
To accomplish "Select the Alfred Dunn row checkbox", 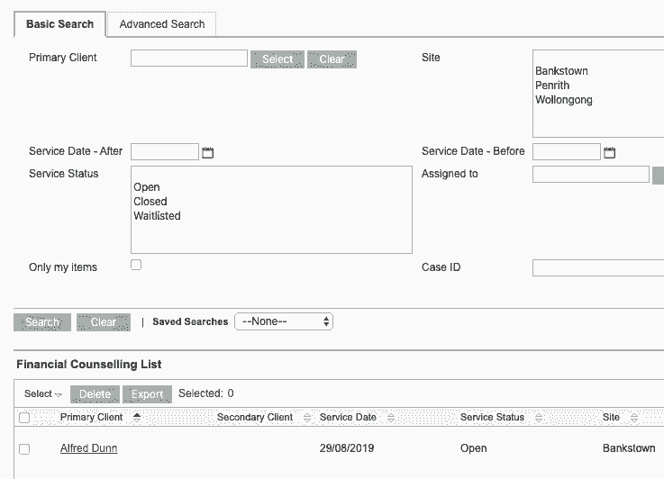I will [x=24, y=448].
